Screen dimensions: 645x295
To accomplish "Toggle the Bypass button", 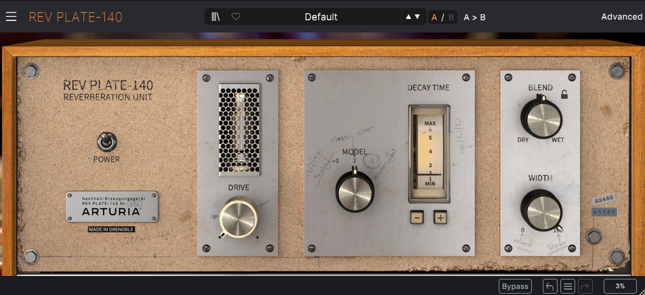I will [515, 286].
